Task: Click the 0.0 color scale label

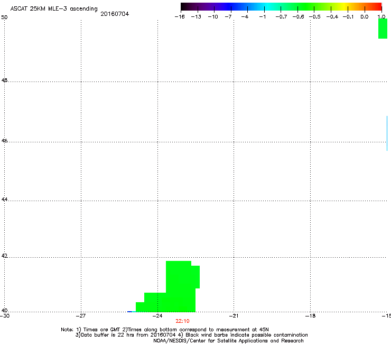Action: tap(365, 17)
